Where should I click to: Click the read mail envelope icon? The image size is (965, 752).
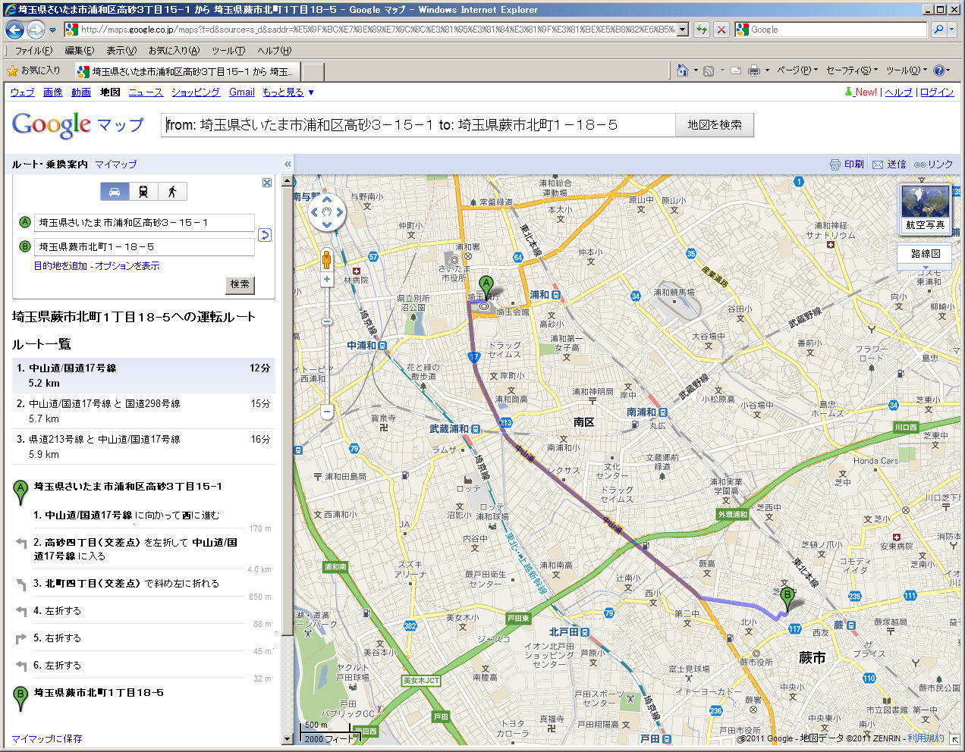(735, 70)
